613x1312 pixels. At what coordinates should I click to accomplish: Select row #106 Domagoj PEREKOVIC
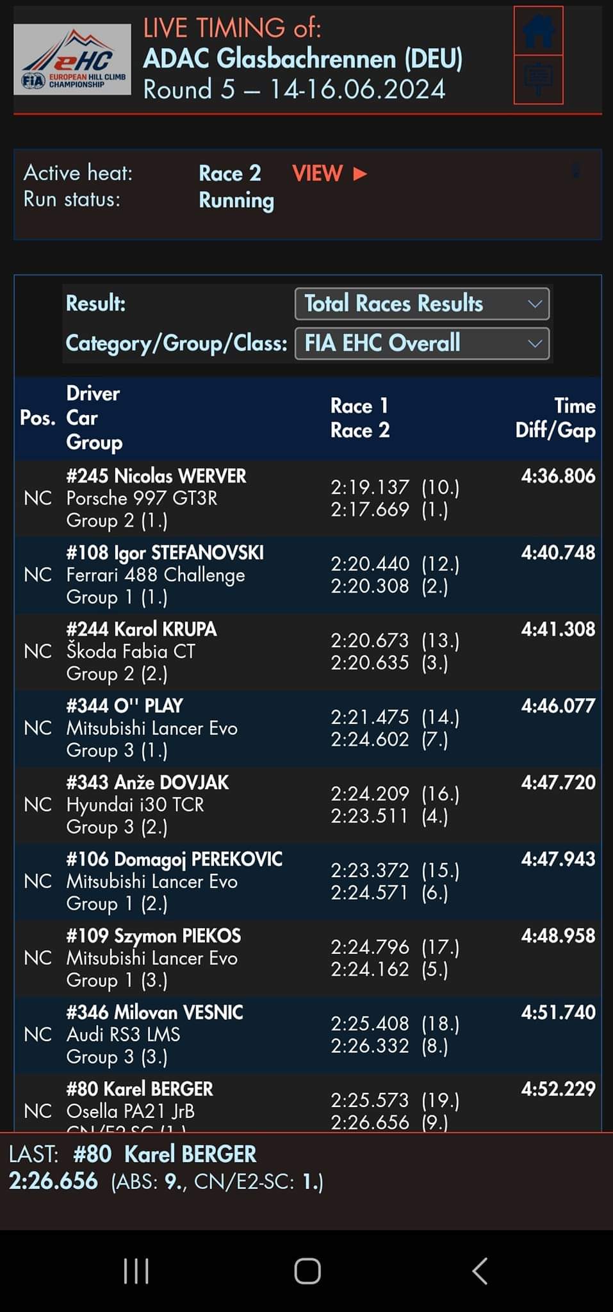[x=307, y=881]
